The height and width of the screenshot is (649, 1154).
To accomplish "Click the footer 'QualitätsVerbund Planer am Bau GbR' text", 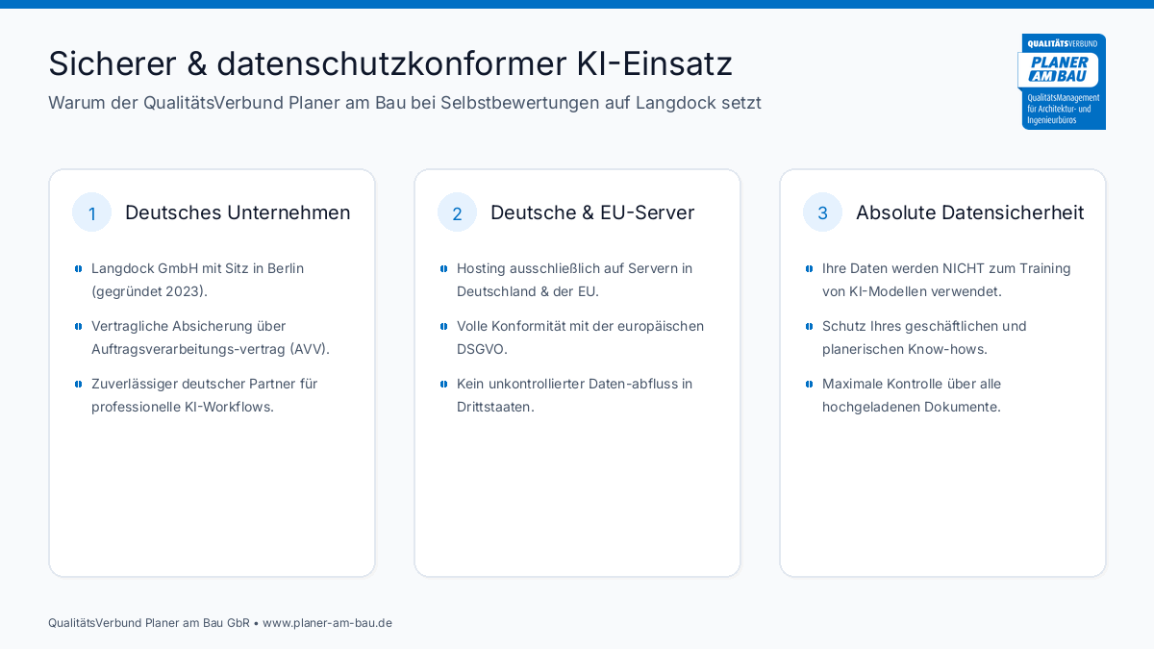I will (x=149, y=623).
